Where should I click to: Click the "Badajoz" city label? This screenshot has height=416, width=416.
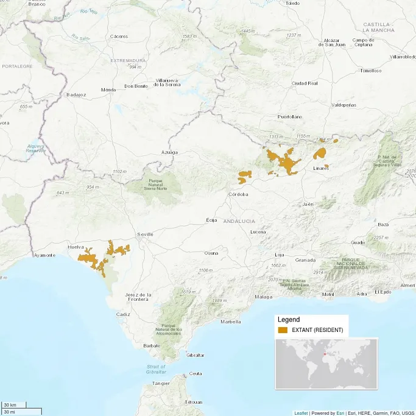coord(76,95)
